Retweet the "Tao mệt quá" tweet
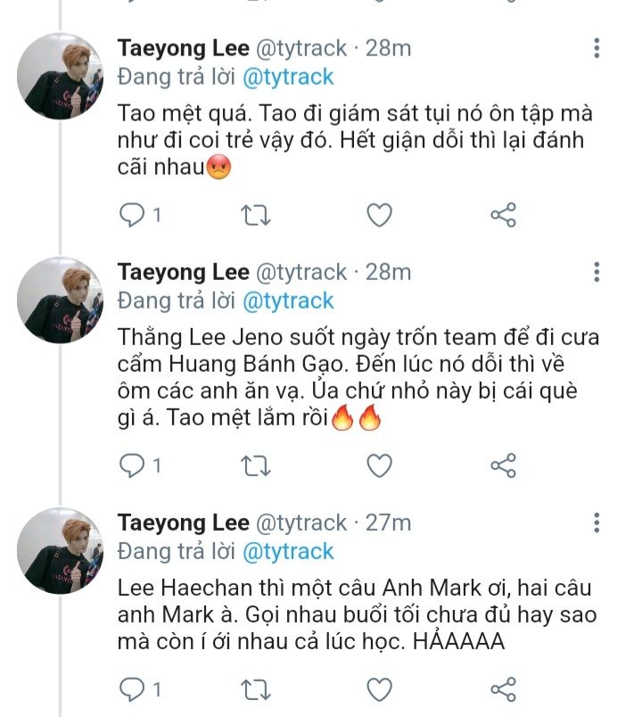Screen dimensions: 642x717 (256, 215)
